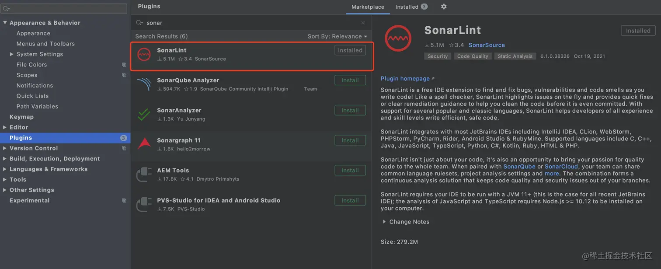This screenshot has height=269, width=661.
Task: Click the Code Quality tag
Action: (x=473, y=56)
